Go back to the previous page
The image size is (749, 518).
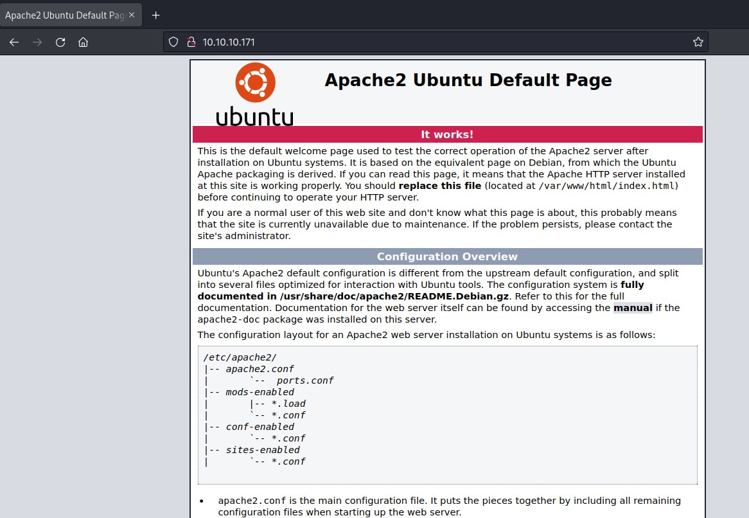(x=14, y=42)
